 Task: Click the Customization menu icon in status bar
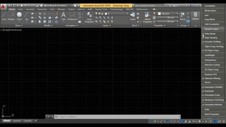click(x=224, y=121)
